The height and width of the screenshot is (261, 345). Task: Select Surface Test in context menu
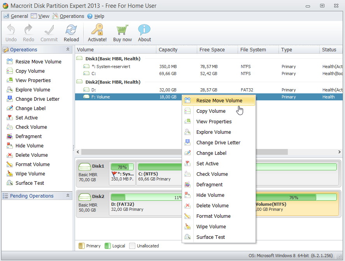(219, 237)
